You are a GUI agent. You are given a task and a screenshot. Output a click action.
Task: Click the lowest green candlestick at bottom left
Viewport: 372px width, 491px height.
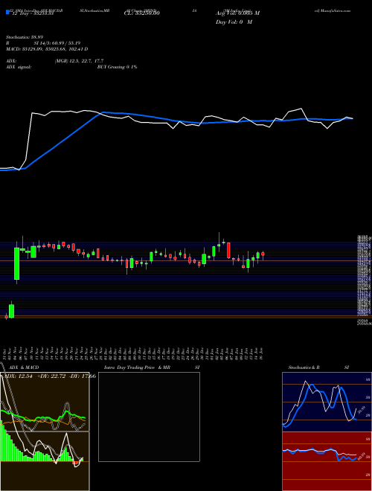click(12, 311)
